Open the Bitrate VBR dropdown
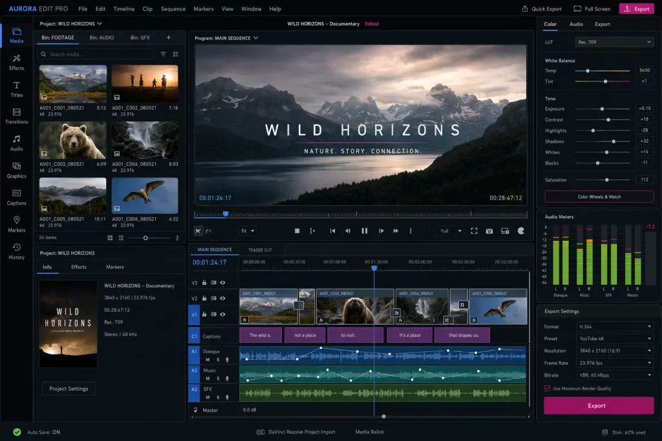 [x=615, y=375]
